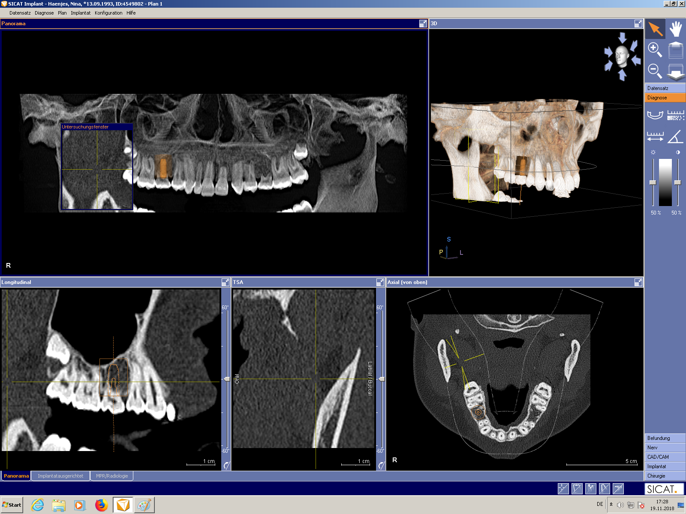Toggle the implants visibility button with screws
Screen dimensions: 686x514
pos(591,489)
